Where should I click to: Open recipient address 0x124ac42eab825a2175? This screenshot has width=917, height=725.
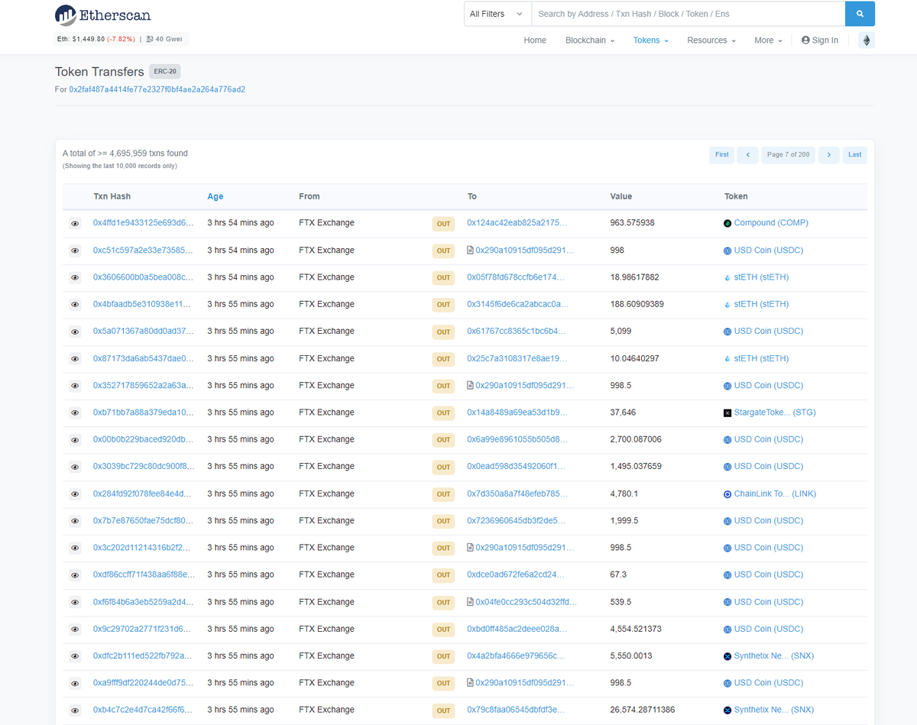point(517,223)
